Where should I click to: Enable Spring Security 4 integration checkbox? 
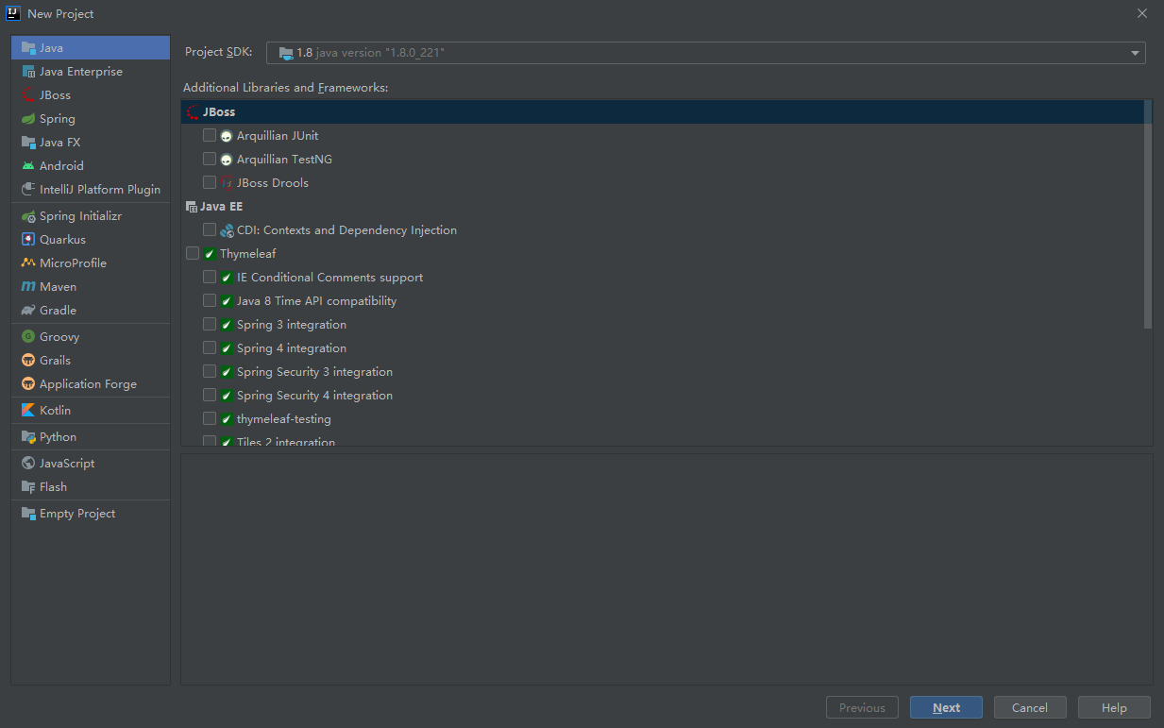point(210,396)
